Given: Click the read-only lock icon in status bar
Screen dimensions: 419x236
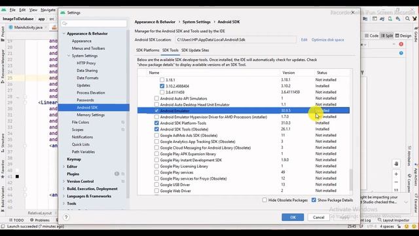Looking at the screenshot, I should (x=399, y=226).
